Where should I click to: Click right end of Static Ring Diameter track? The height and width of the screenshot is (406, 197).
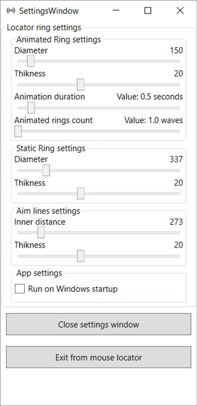click(x=178, y=170)
